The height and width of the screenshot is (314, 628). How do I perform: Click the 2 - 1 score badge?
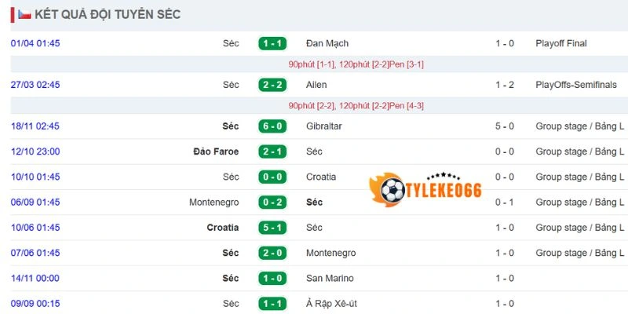click(x=271, y=152)
